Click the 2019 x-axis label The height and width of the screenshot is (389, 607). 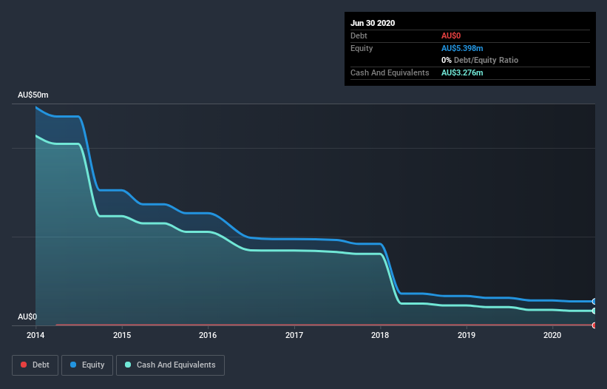point(467,335)
